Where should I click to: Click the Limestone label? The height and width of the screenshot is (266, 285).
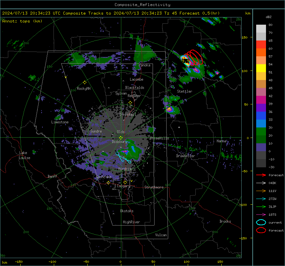click(60, 122)
